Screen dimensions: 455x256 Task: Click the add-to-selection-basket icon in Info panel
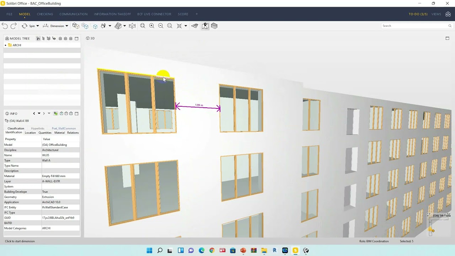click(61, 113)
